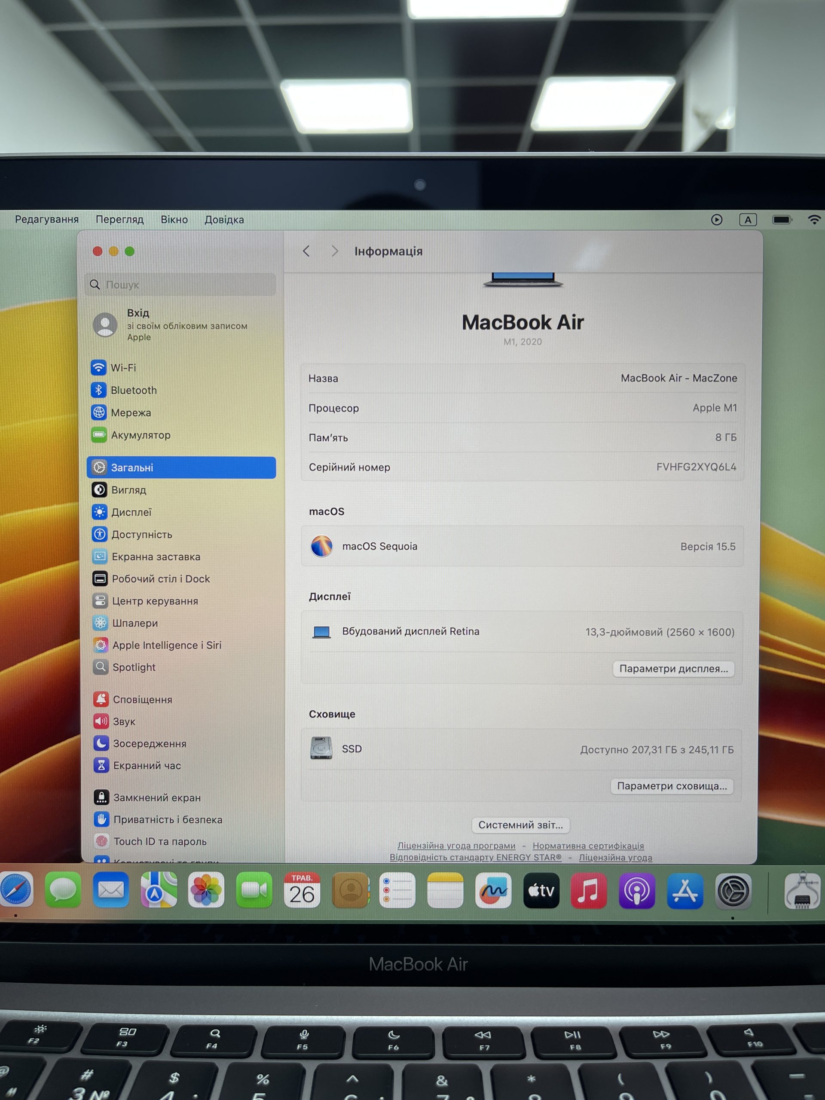The image size is (825, 1100).
Task: Click the SSD storage row
Action: click(522, 749)
